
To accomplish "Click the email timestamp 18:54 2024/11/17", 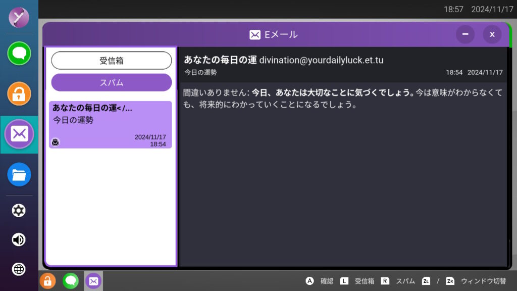I will point(474,72).
